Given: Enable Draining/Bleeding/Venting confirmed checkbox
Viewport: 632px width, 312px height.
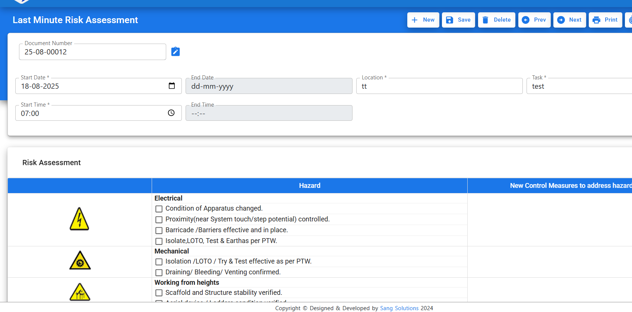Looking at the screenshot, I should click(x=159, y=272).
